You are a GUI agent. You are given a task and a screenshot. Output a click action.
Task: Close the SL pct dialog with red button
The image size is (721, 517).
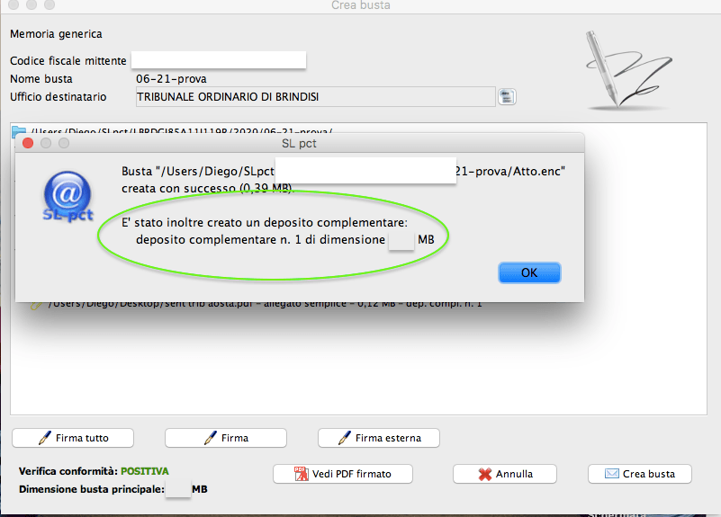28,143
